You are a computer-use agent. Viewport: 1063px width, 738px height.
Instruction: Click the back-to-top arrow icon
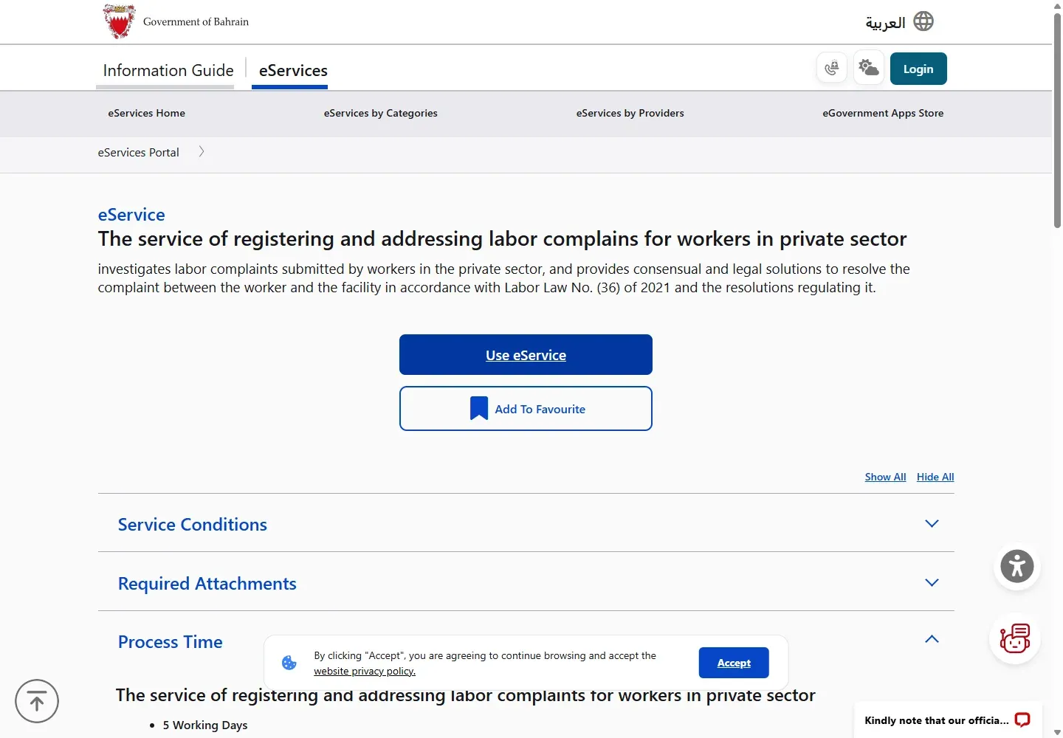tap(37, 701)
